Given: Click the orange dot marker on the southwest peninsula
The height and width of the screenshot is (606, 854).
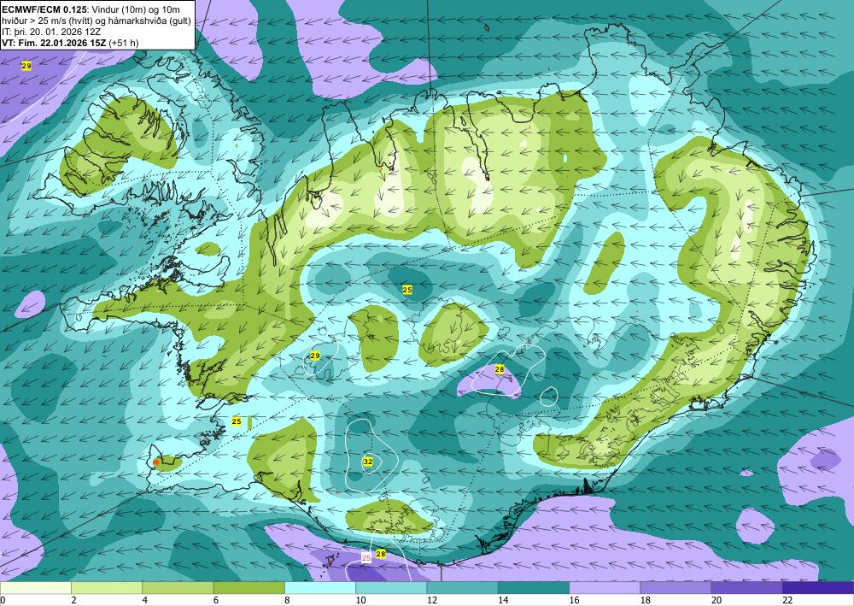Looking at the screenshot, I should [x=156, y=462].
